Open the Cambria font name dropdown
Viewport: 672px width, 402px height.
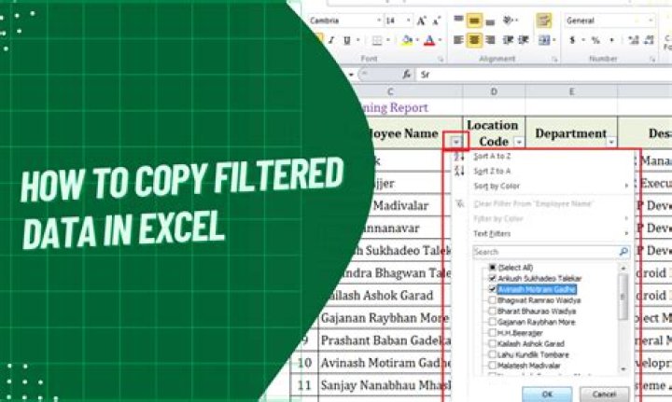(x=379, y=21)
